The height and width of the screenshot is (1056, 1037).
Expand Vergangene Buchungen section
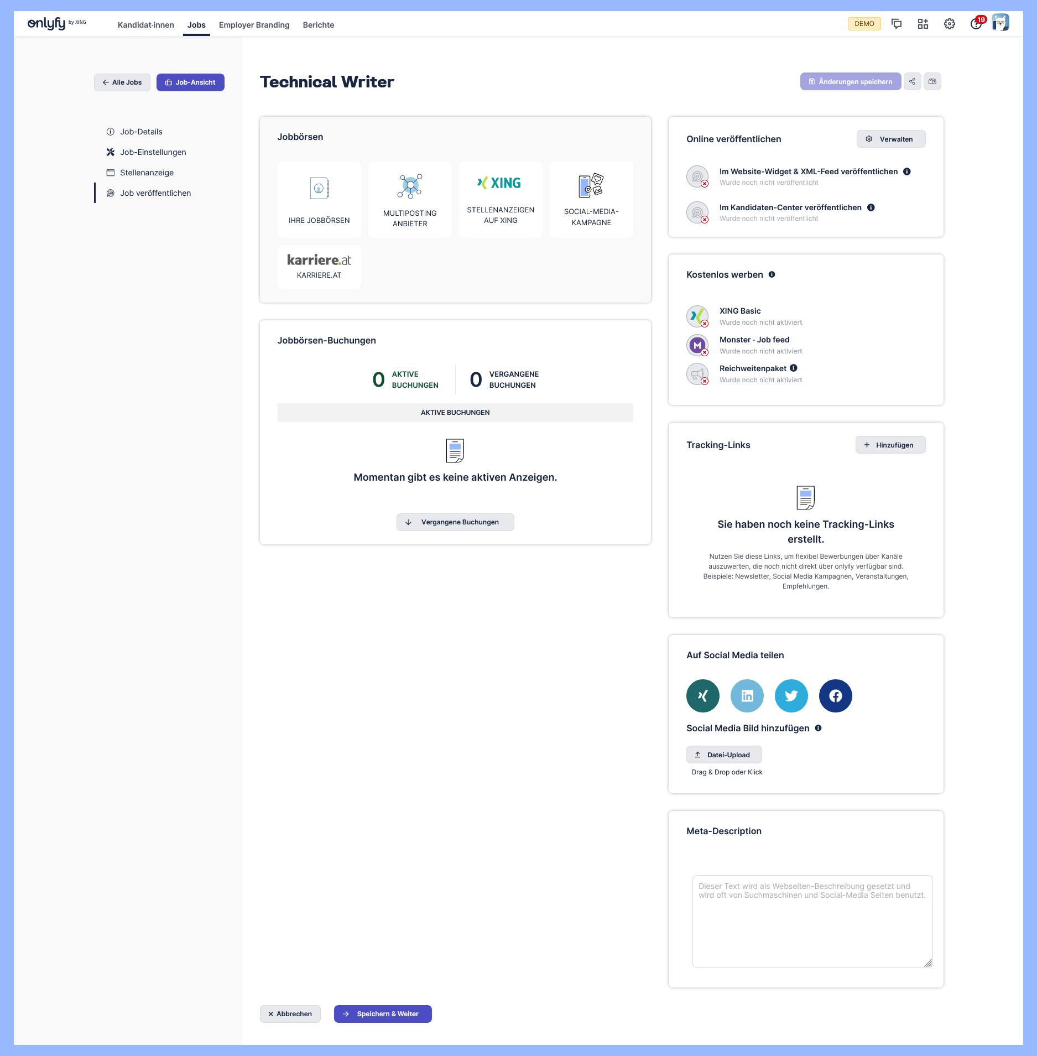pyautogui.click(x=455, y=522)
